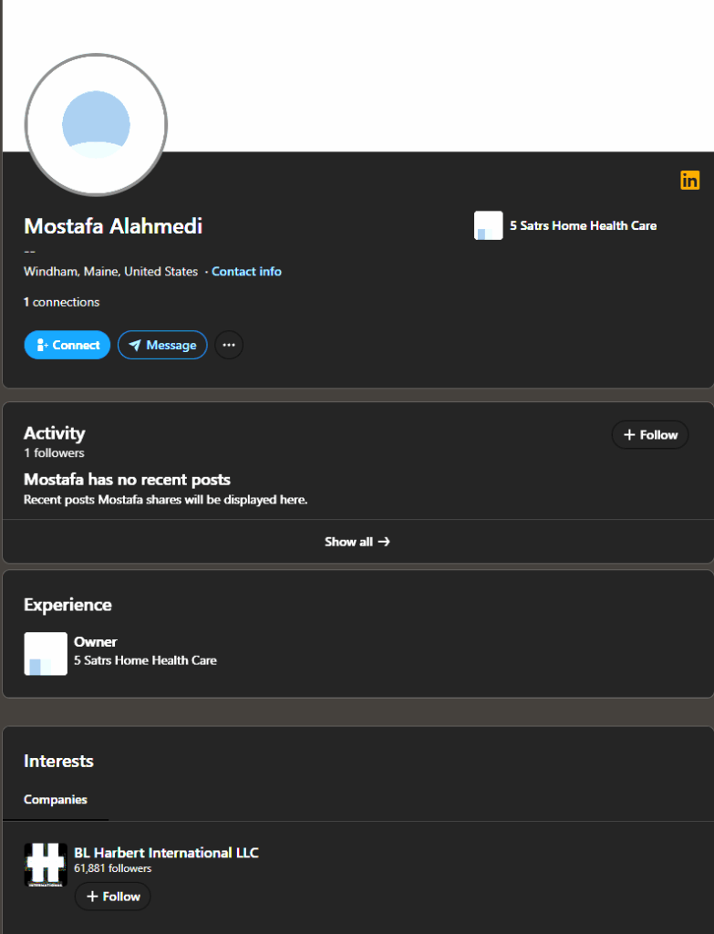Select the Companies tab under Interests

click(56, 800)
